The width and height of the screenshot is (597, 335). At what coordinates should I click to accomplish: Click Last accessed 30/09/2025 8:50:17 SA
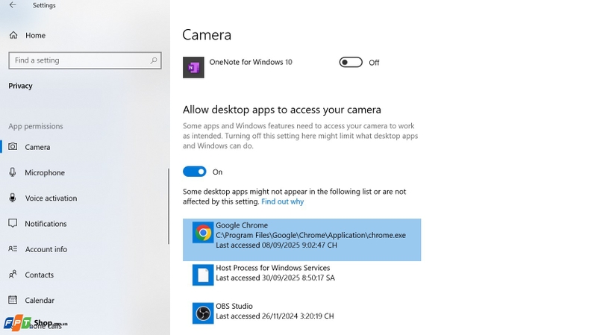[x=275, y=278]
